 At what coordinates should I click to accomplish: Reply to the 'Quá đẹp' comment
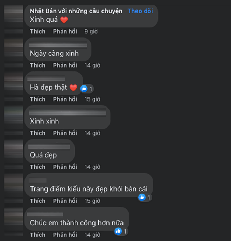[65, 167]
